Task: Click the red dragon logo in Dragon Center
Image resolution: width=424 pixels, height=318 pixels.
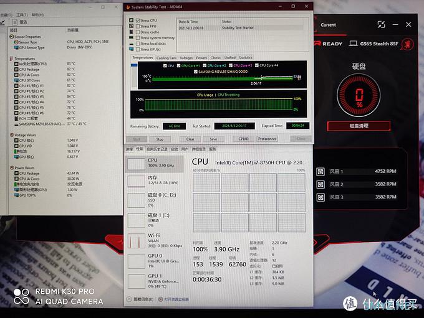Action: coord(408,44)
